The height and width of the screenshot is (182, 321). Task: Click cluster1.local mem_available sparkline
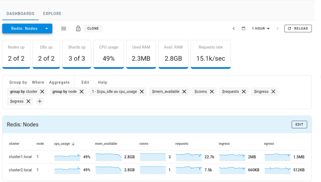[x=108, y=157]
